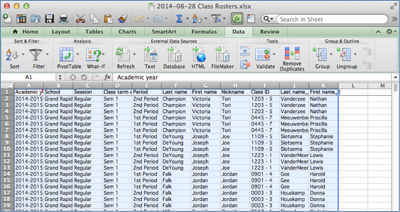This screenshot has height=212, width=400.
Task: Open the Sort dropdown arrow
Action: pos(23,54)
